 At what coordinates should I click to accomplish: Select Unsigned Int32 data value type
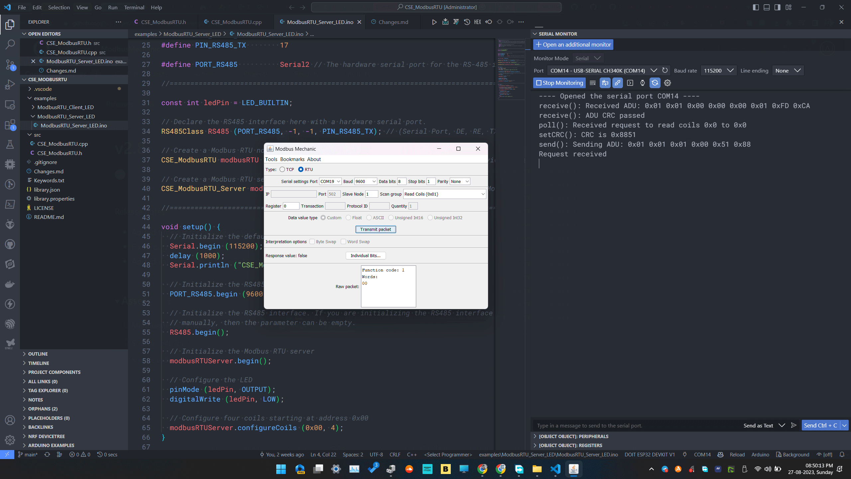(430, 218)
